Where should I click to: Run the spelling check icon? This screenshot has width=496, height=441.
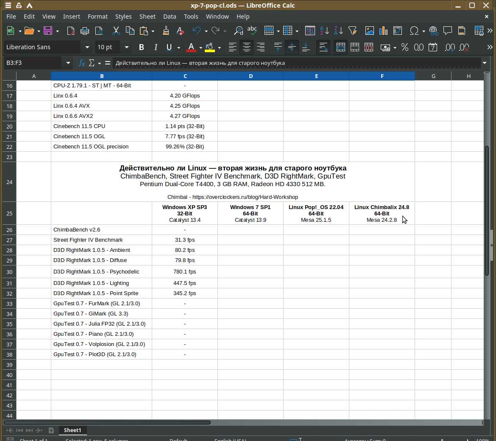252,31
